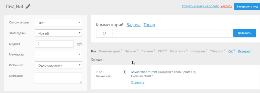Click into the Описание text area

[x=58, y=78]
